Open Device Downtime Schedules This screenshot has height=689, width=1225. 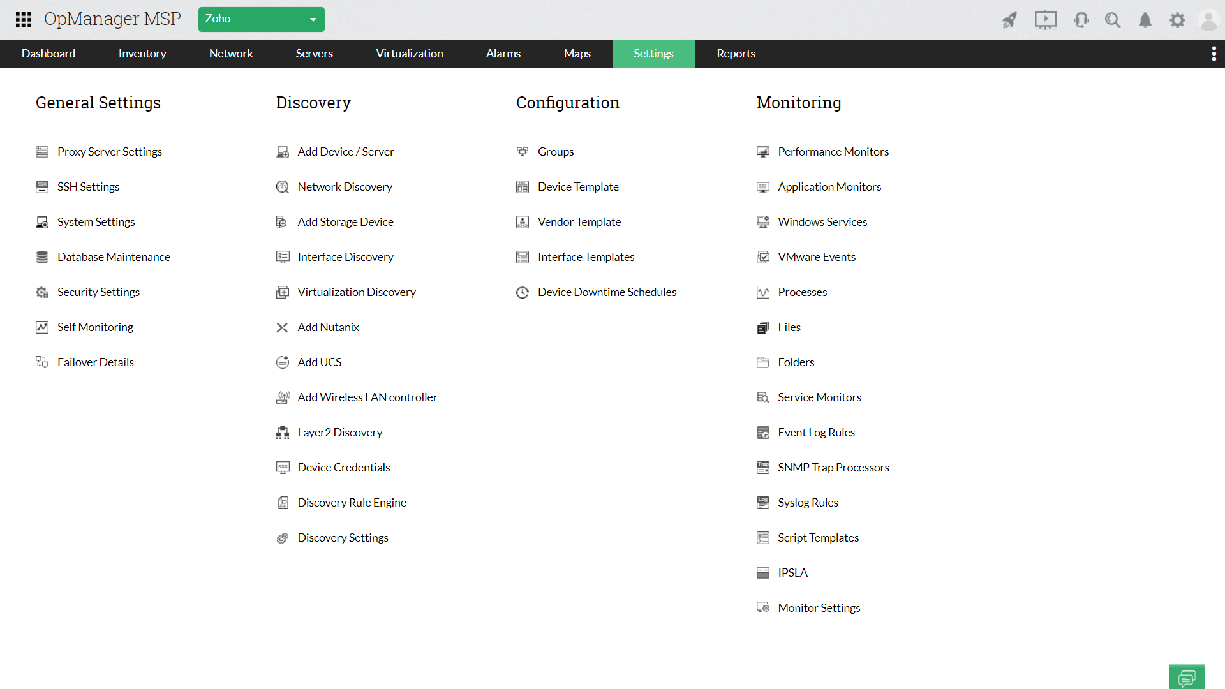607,292
